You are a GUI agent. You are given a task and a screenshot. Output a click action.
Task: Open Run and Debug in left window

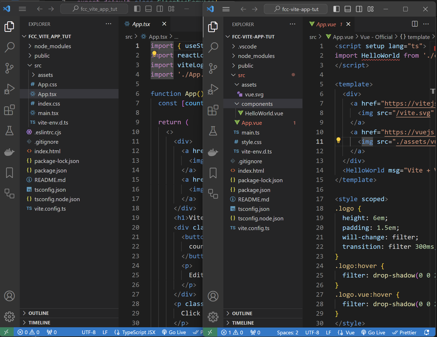(9, 89)
